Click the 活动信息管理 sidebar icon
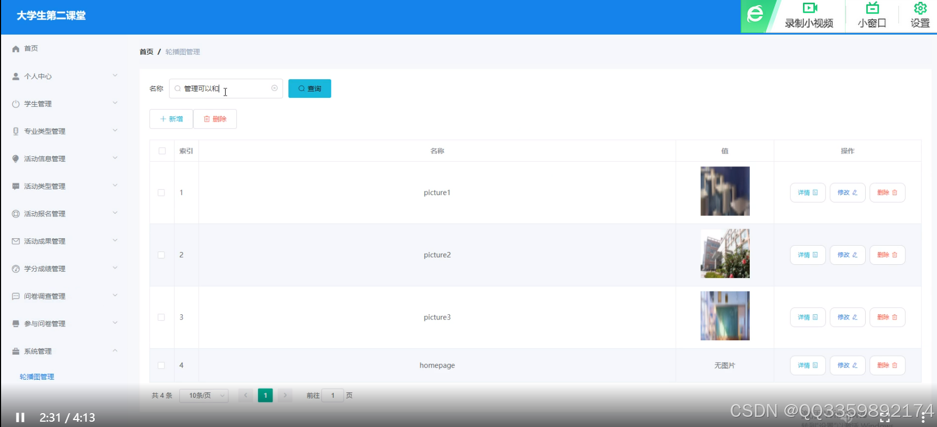The width and height of the screenshot is (937, 427). (15, 159)
